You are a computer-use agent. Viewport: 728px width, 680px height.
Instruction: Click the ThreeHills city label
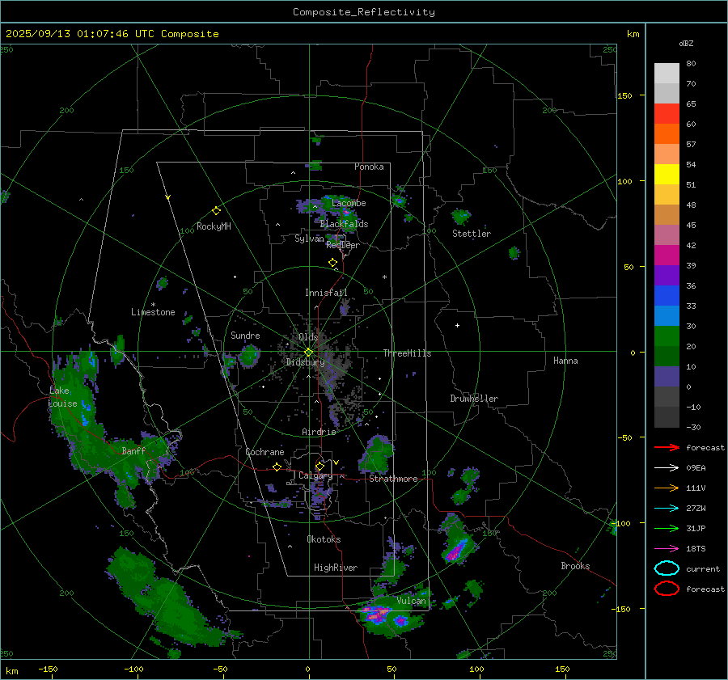[407, 353]
